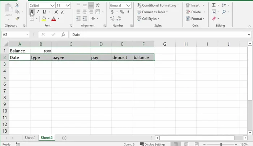Apply Accounting dollar format
The width and height of the screenshot is (253, 146).
pos(112,12)
